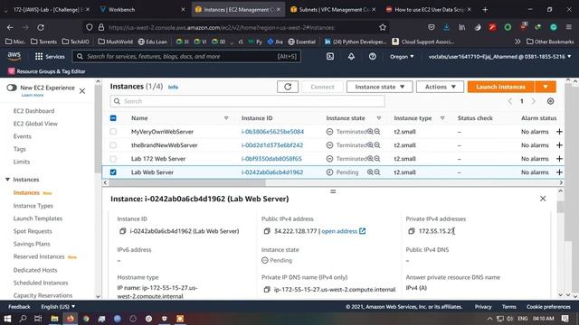Toggle the New EC2 Experience switch
This screenshot has width=579, height=325.
click(12, 88)
